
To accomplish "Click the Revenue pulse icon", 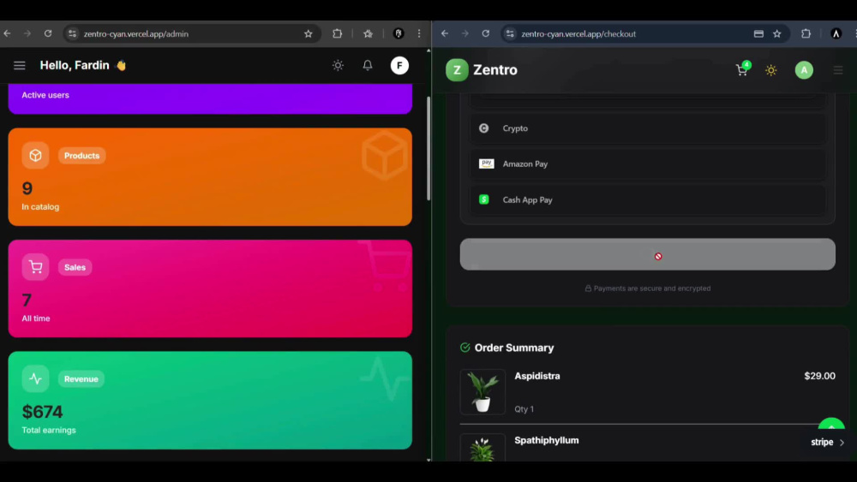I will click(35, 378).
